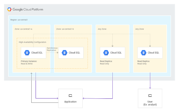Viewport: 179px width, 112px height.
Task: Click the first Read Replica: label
Action: [x=106, y=61]
